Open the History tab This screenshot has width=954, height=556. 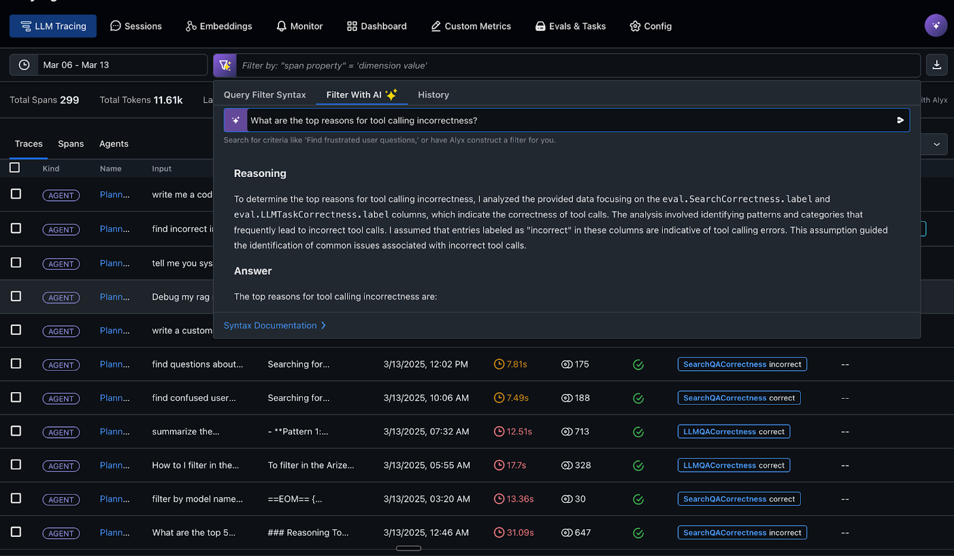433,95
